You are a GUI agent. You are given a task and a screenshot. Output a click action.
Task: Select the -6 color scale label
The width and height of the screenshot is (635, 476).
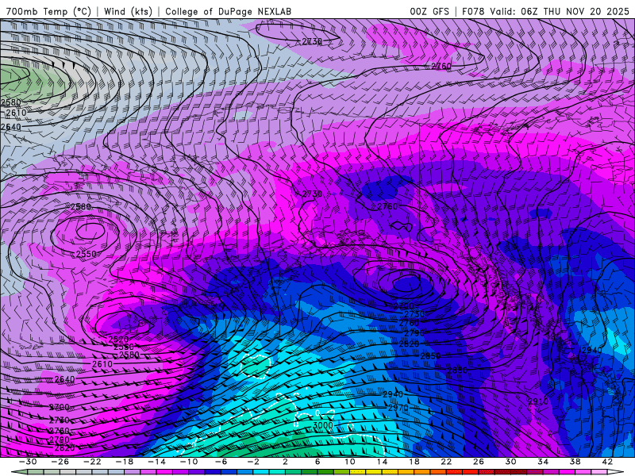(221, 462)
